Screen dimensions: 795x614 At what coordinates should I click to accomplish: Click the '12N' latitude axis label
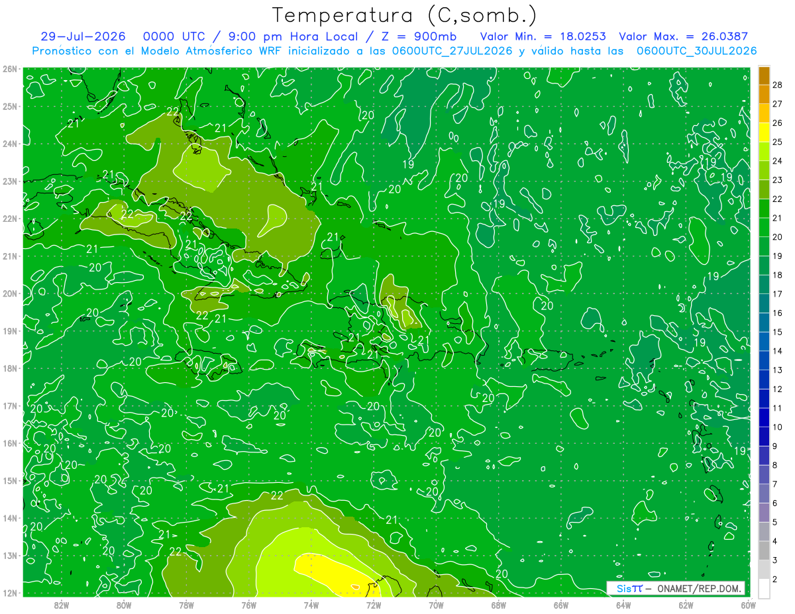click(10, 593)
